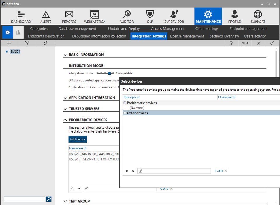Collapse the Problematic devices tree group
The width and height of the screenshot is (280, 205).
pyautogui.click(x=125, y=103)
